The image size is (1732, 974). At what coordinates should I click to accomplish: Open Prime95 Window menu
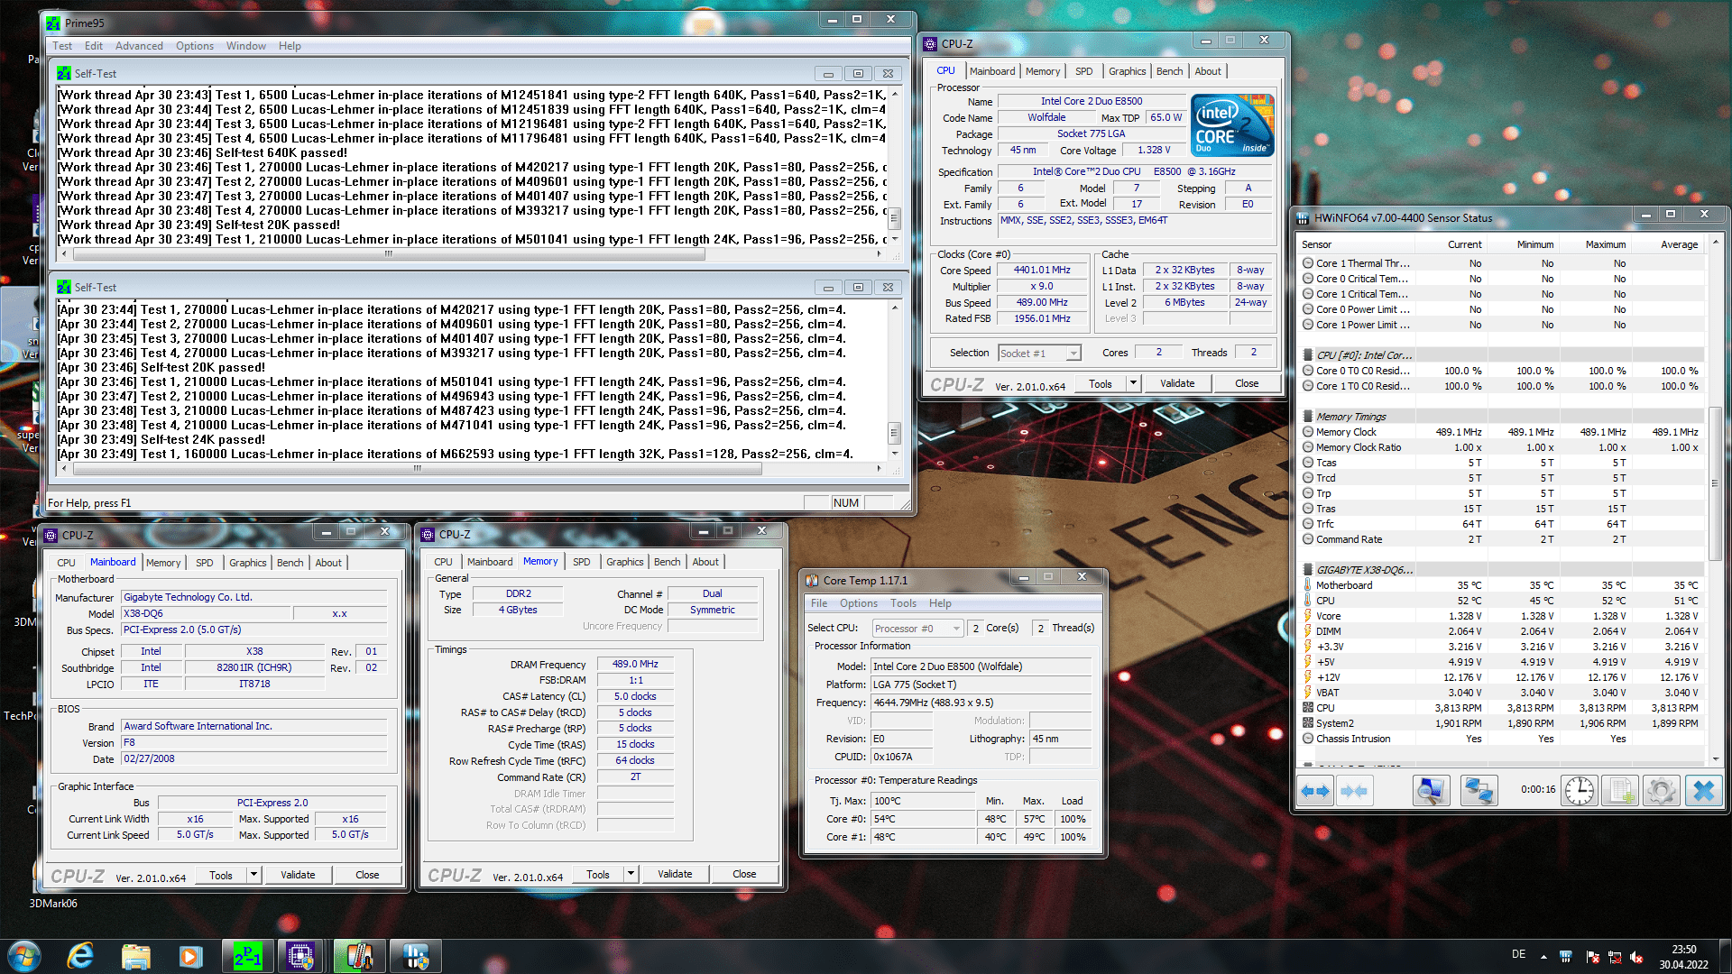click(246, 46)
